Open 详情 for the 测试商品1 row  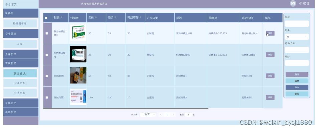point(270,76)
